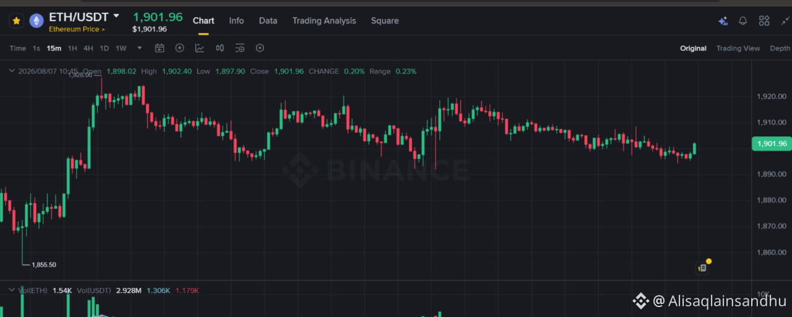The width and height of the screenshot is (792, 317).
Task: Toggle the favorite star for ETH/USDT
Action: tap(16, 20)
